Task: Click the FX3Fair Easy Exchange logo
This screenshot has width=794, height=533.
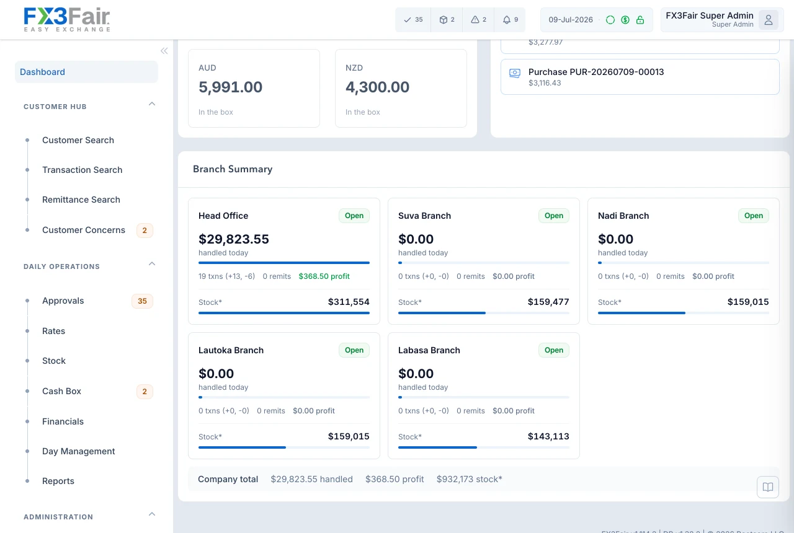Action: [67, 20]
